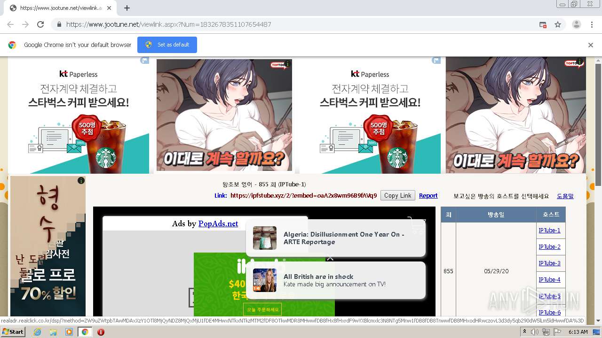602x338 pixels.
Task: Click the Copy Link button
Action: click(x=397, y=196)
